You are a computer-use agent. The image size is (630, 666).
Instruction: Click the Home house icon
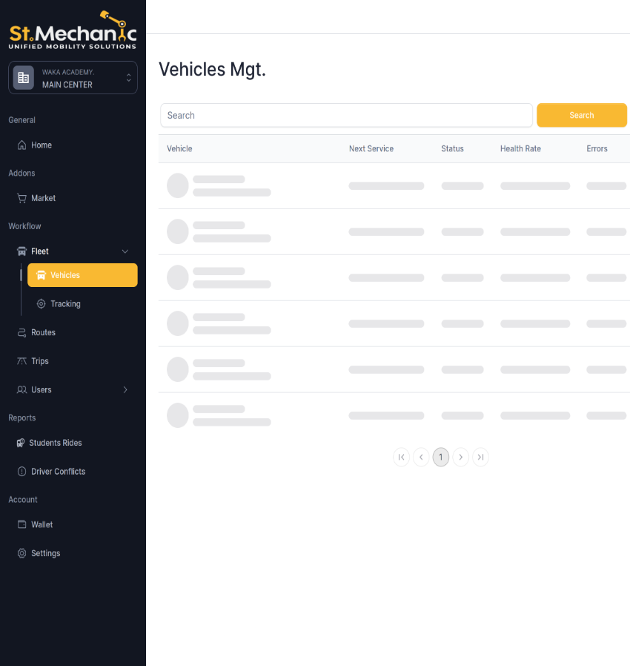tap(21, 145)
